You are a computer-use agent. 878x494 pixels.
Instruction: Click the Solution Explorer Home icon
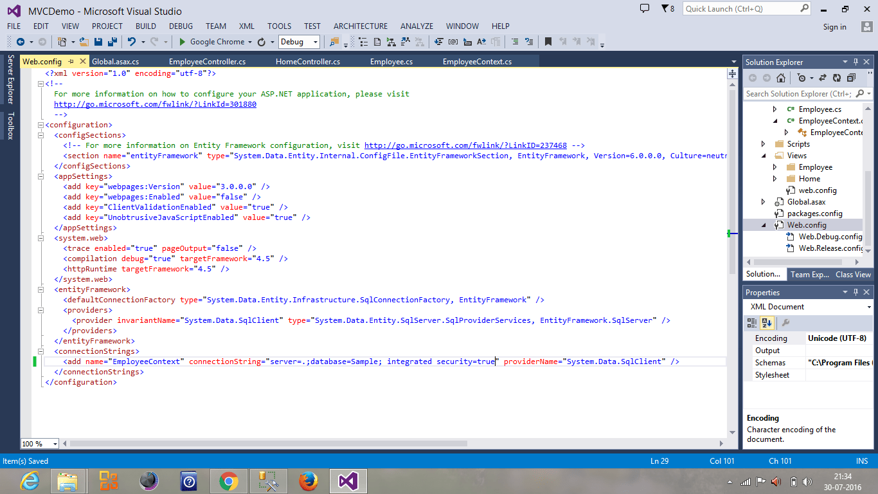tap(781, 77)
